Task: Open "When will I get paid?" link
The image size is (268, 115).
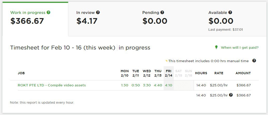Action: point(240,48)
